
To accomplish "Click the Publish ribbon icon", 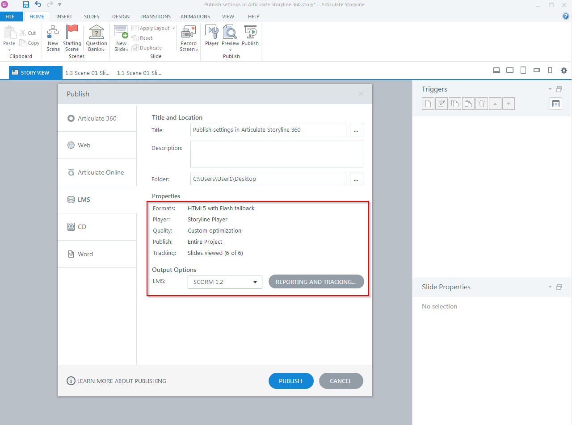I will 250,32.
